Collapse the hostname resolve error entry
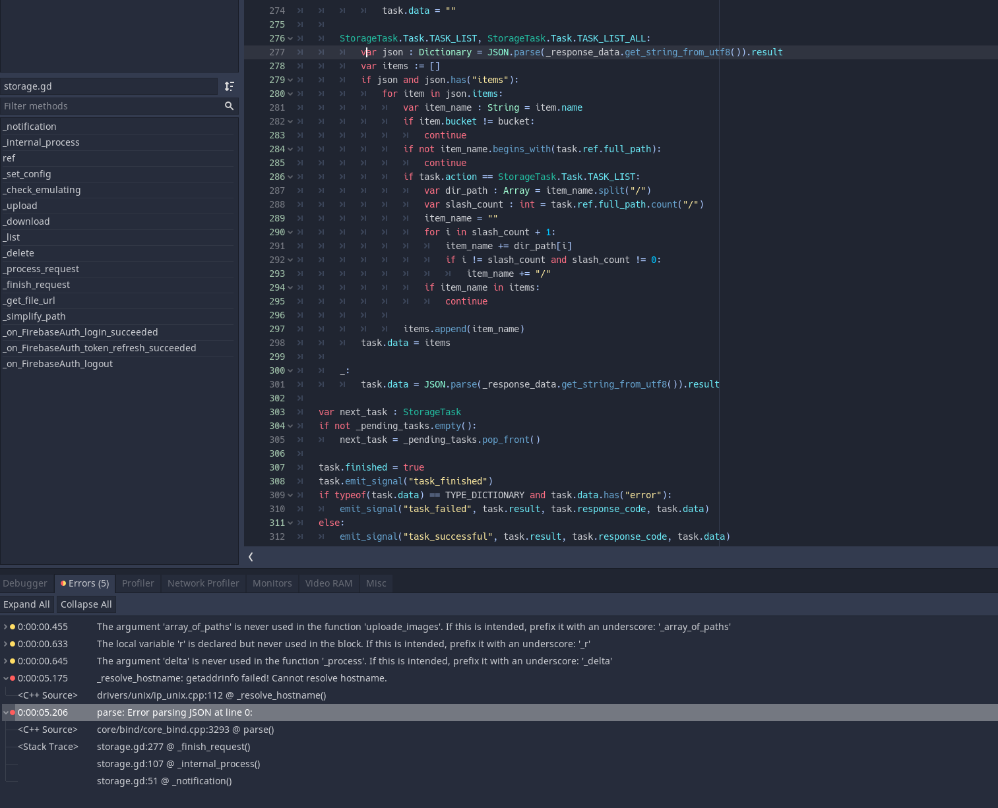 point(5,678)
